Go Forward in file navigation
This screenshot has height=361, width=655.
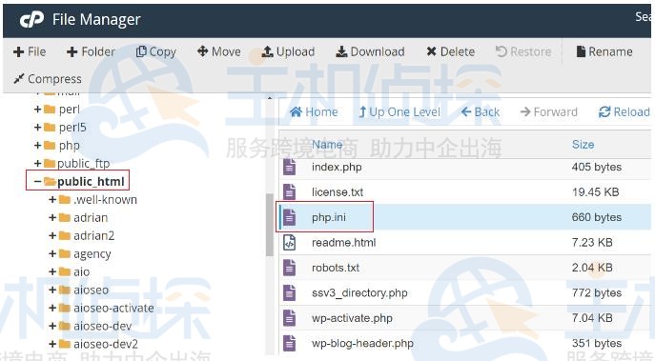coord(549,111)
